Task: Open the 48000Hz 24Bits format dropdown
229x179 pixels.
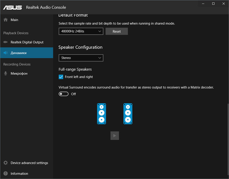Action: pyautogui.click(x=81, y=32)
